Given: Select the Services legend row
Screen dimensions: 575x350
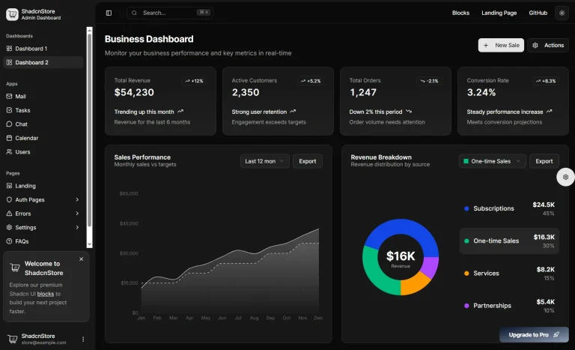Looking at the screenshot, I should click(x=509, y=274).
